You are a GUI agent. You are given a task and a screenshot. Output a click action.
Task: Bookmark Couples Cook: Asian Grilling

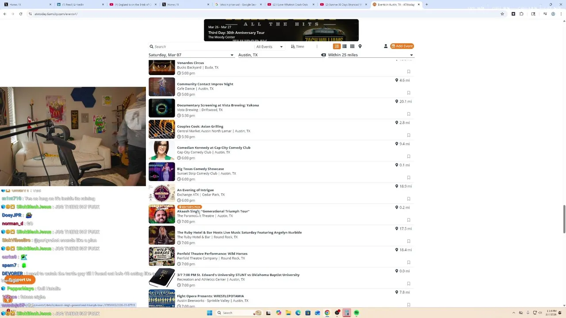(409, 135)
